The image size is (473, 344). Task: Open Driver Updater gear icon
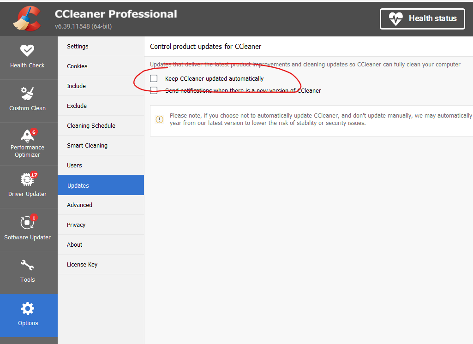pyautogui.click(x=27, y=179)
